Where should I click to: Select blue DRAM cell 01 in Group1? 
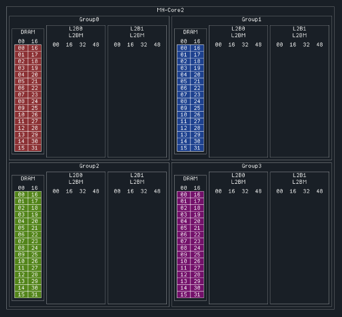click(x=184, y=55)
